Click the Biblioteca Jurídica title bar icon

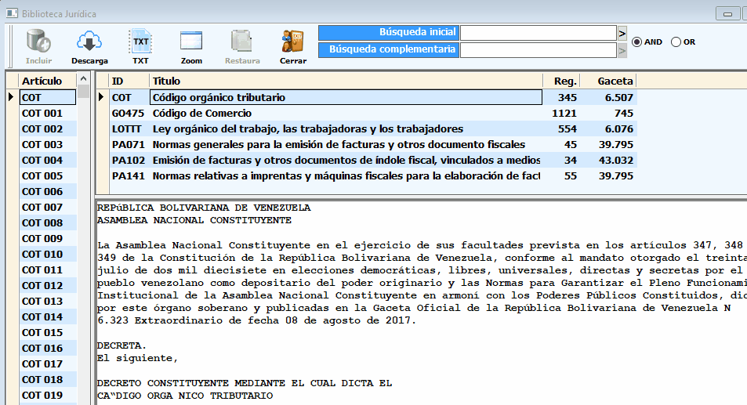[12, 13]
